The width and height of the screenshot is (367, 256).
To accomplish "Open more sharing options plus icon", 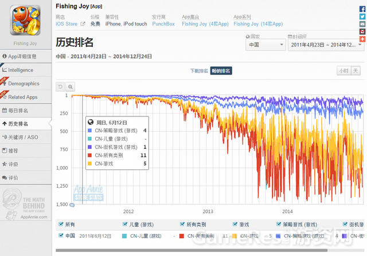I will pos(362,39).
